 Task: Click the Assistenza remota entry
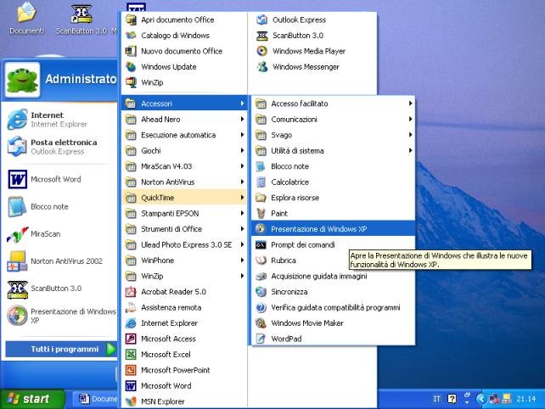(x=184, y=307)
